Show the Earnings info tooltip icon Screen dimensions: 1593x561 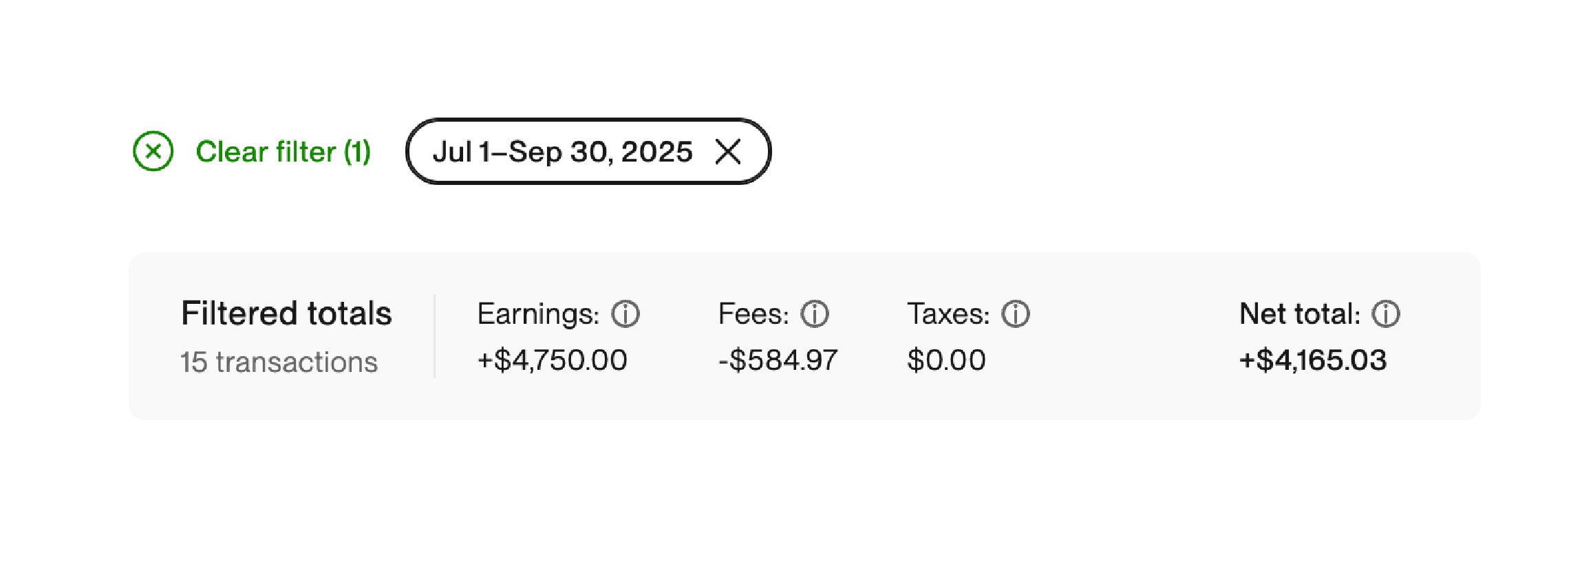click(626, 314)
